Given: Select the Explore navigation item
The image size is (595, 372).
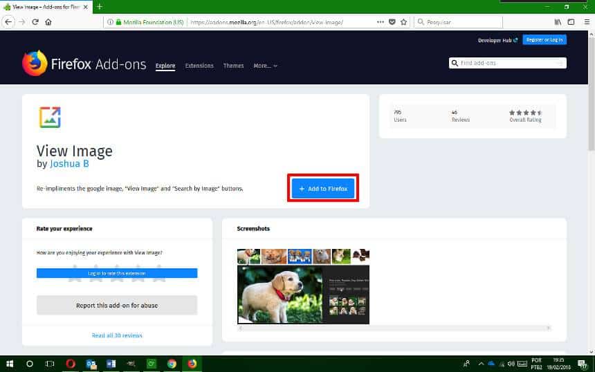Looking at the screenshot, I should (x=165, y=66).
